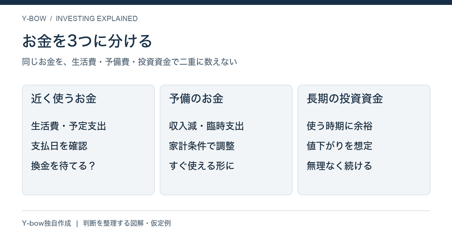Click the Y-BOW breadcrumb text
The image size is (452, 237).
34,19
